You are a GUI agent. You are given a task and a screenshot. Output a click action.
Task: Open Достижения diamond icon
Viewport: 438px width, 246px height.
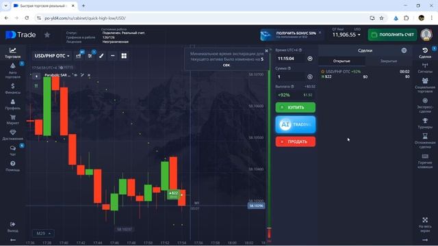click(x=12, y=135)
